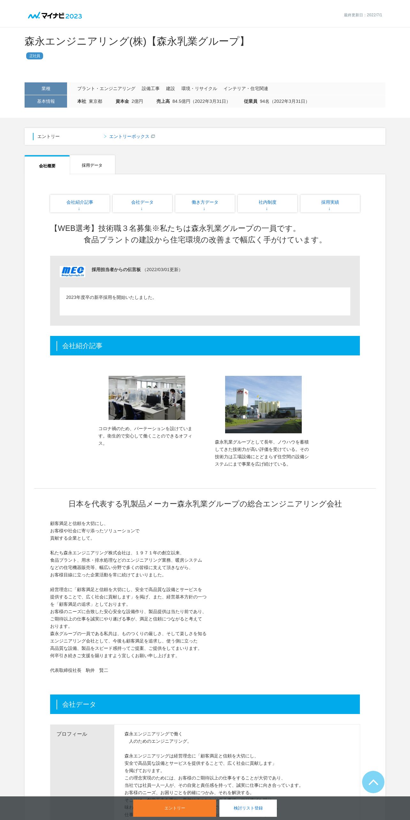410x820 pixels.
Task: Jump to 社内制度 section
Action: point(268,203)
